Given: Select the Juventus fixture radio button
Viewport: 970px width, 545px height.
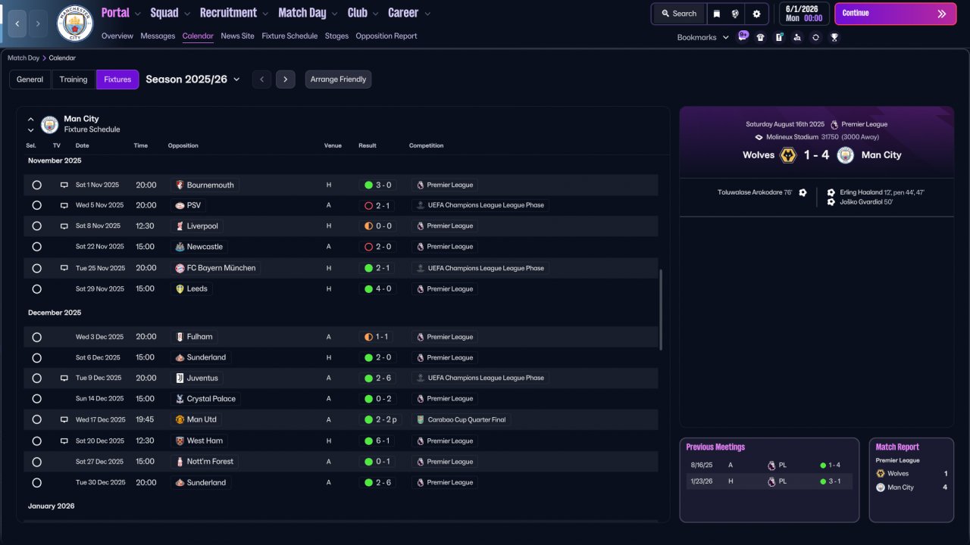Looking at the screenshot, I should 36,378.
